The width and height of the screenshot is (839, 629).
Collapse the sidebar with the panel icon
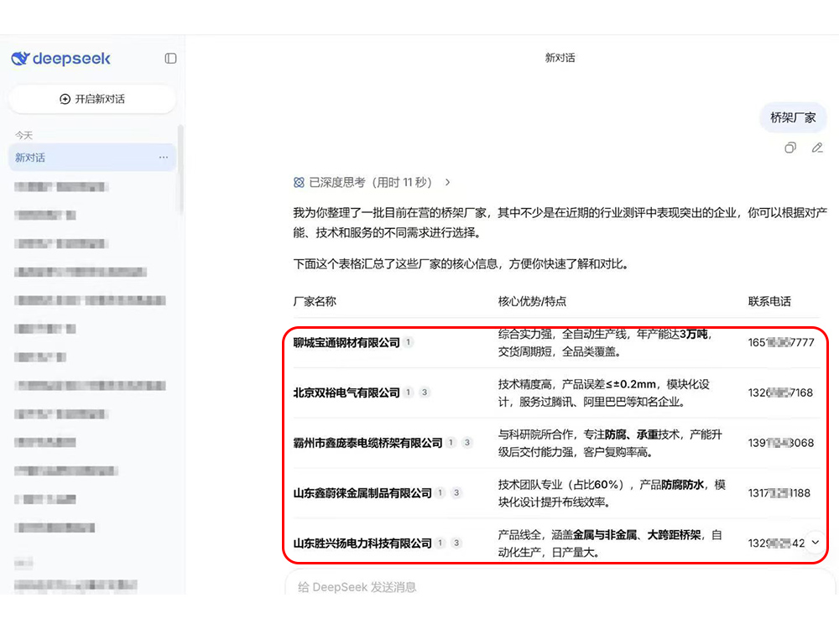coord(170,59)
